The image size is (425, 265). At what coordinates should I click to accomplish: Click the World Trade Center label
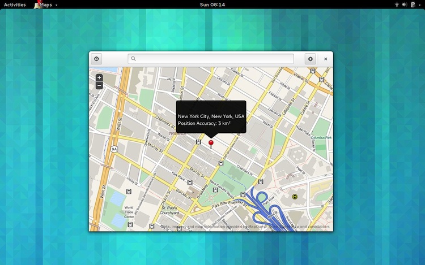click(129, 212)
